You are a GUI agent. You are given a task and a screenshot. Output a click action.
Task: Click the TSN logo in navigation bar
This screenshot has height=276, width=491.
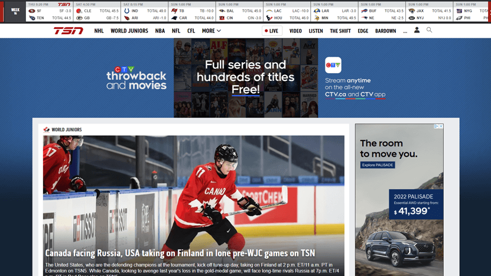tap(69, 31)
